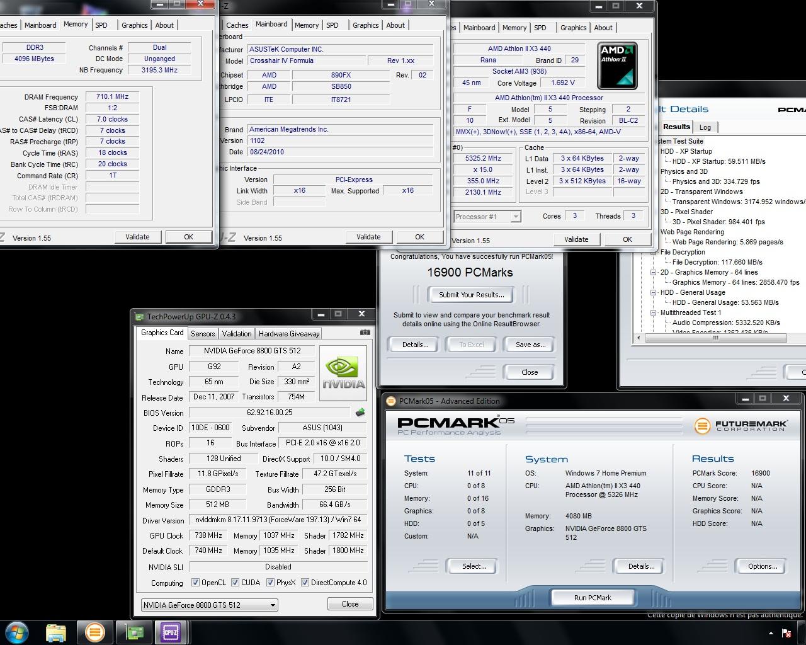The image size is (806, 645).
Task: Click the Futuremark Corporation logo
Action: coord(741,426)
